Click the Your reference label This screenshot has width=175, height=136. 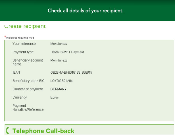point(24,44)
